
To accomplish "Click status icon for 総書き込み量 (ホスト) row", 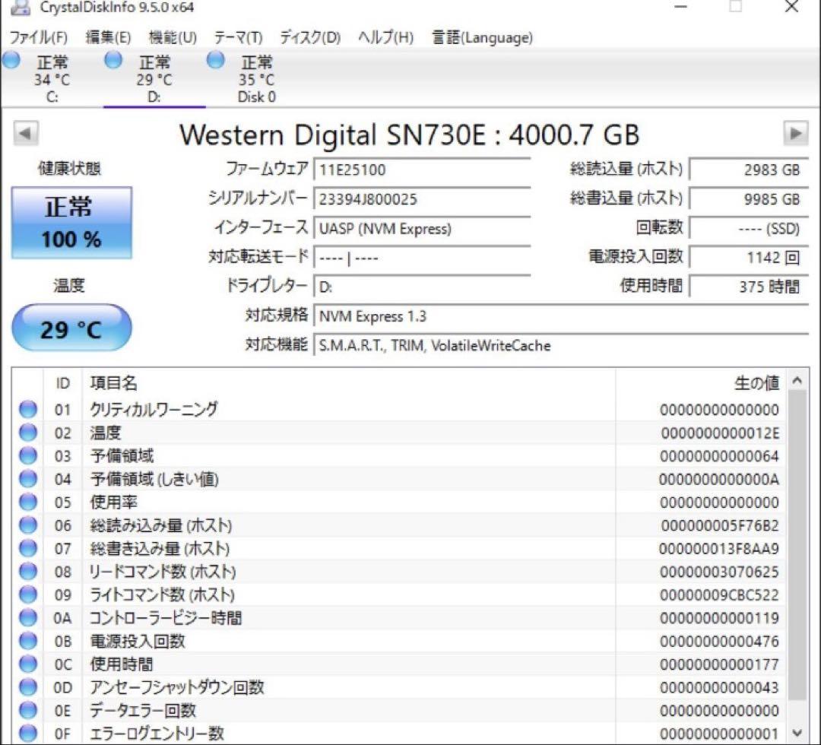I will click(28, 548).
